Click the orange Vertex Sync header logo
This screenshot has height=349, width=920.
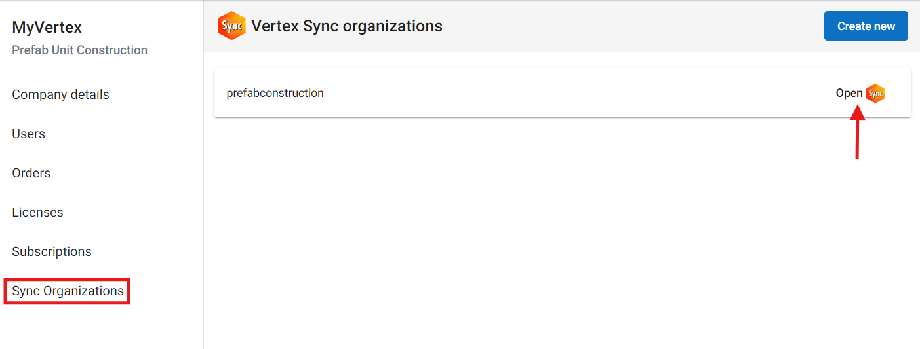coord(231,26)
